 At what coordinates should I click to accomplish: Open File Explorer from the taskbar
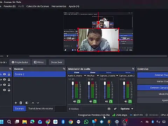pyautogui.click(x=24, y=122)
